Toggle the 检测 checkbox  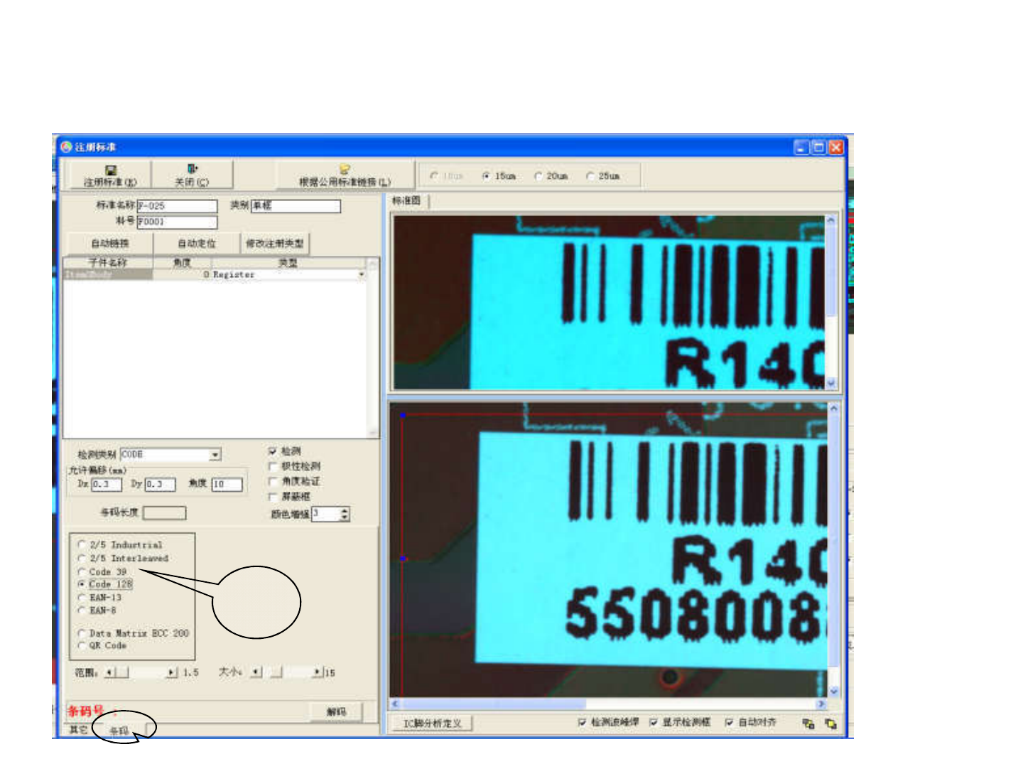(272, 451)
